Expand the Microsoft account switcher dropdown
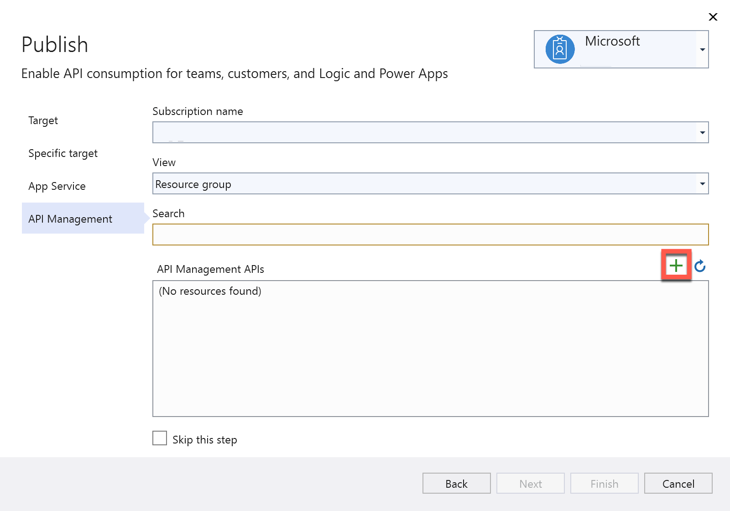 coord(703,49)
